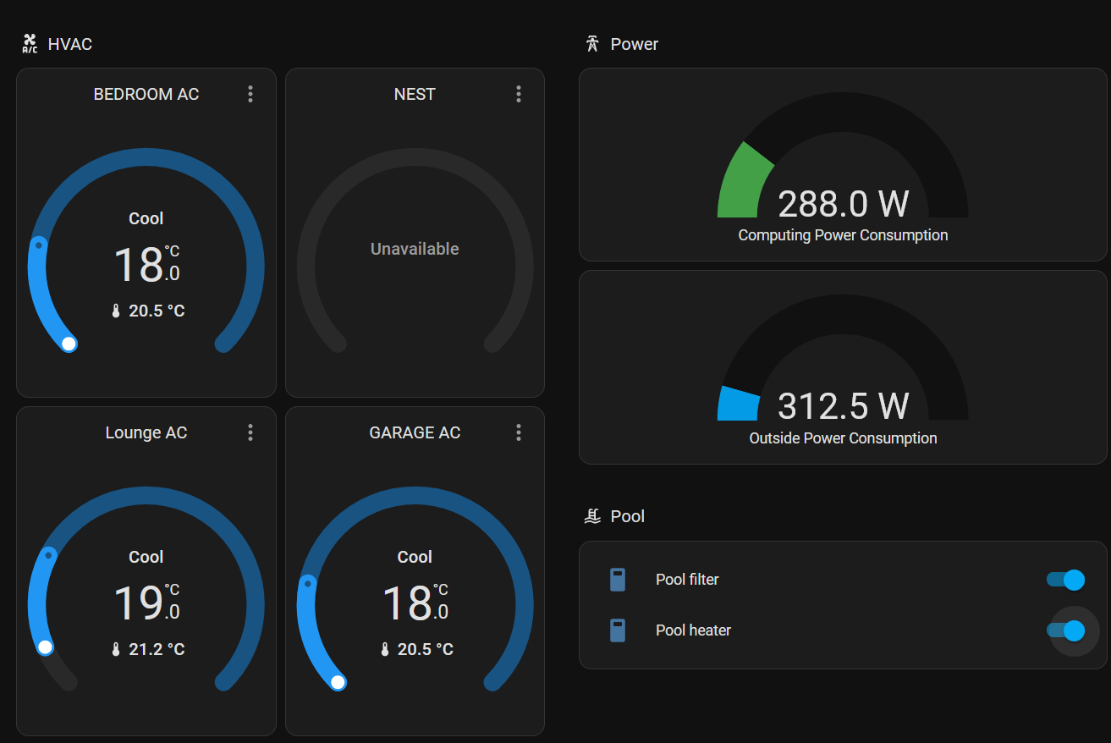Click the GARAGE AC card title
1111x743 pixels.
pyautogui.click(x=415, y=432)
